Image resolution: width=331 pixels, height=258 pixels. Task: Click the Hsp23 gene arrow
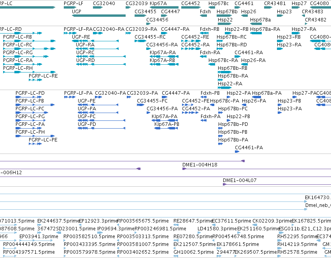click(280, 16)
